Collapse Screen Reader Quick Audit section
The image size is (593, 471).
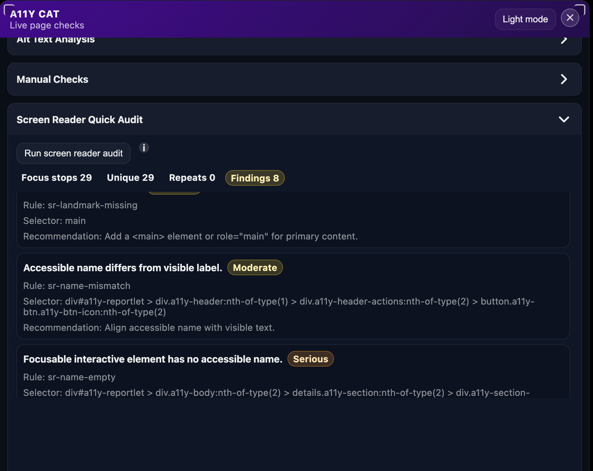(x=563, y=119)
